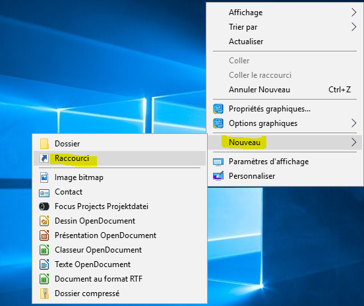Image resolution: width=364 pixels, height=306 pixels.
Task: Expand the Options graphiques submenu arrow
Action: click(353, 123)
